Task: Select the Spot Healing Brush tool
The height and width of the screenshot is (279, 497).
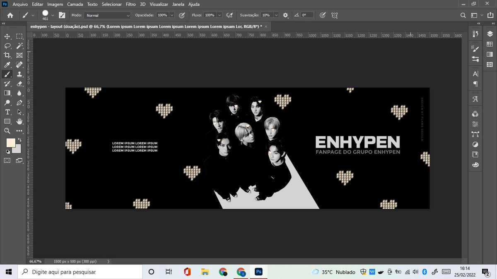Action: coord(19,65)
